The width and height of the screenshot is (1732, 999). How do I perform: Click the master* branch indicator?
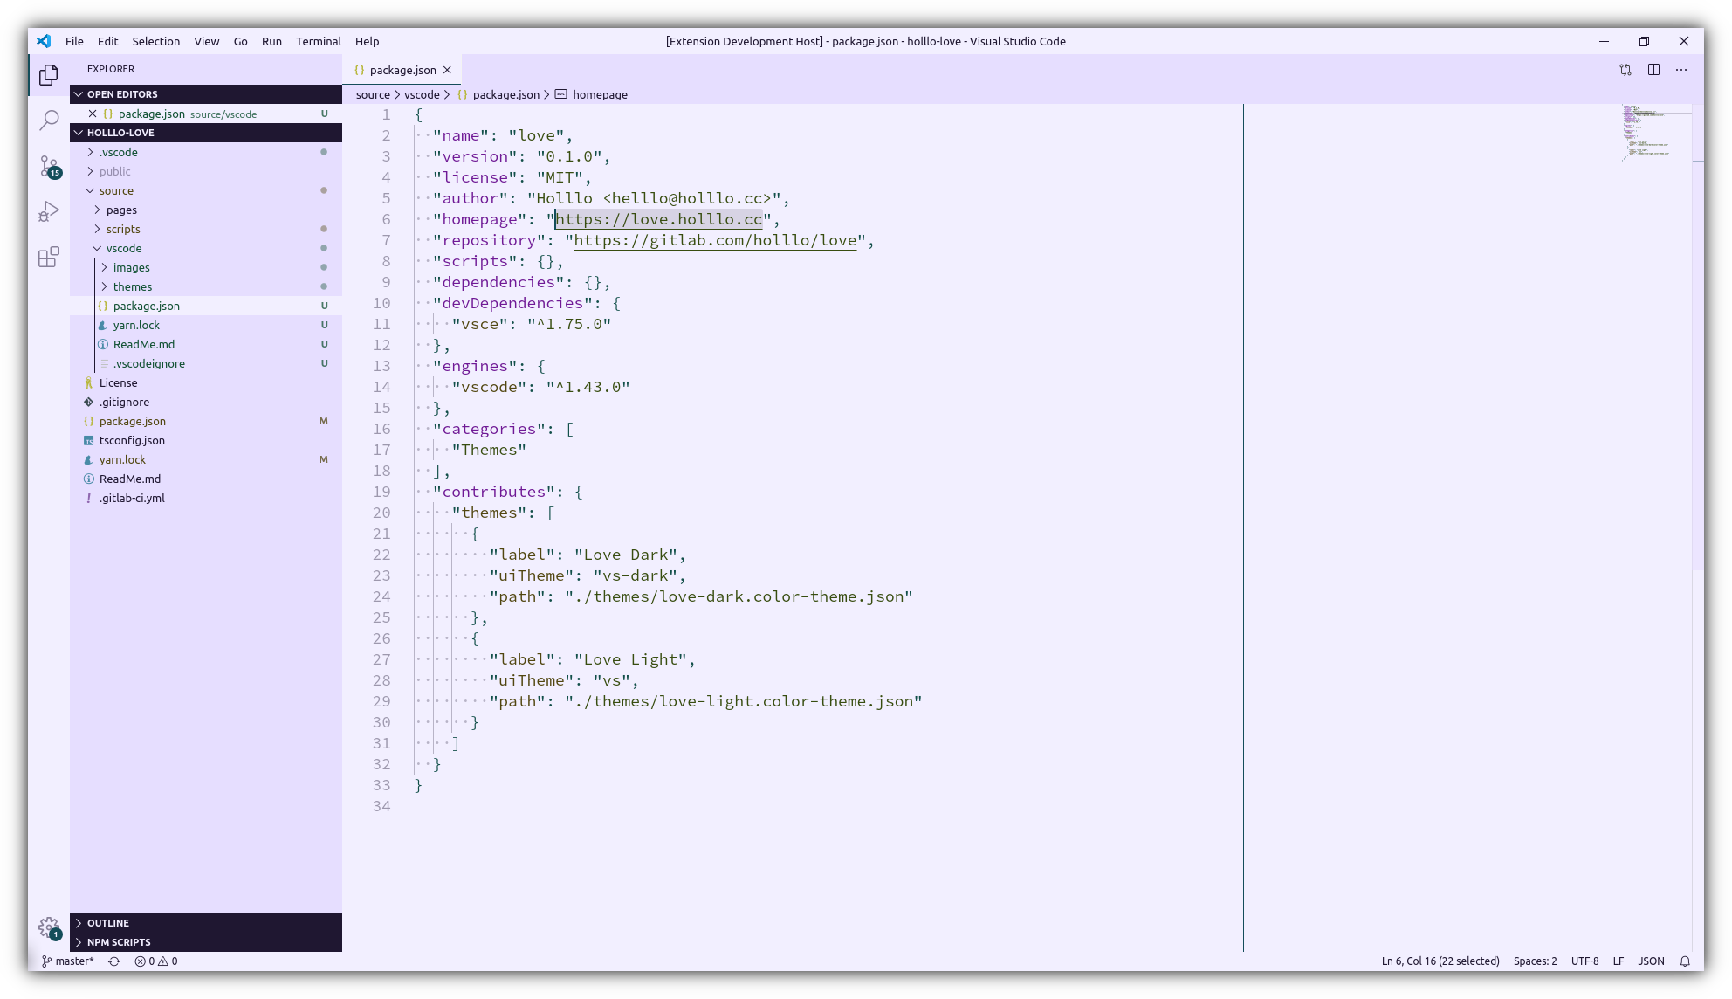click(68, 961)
